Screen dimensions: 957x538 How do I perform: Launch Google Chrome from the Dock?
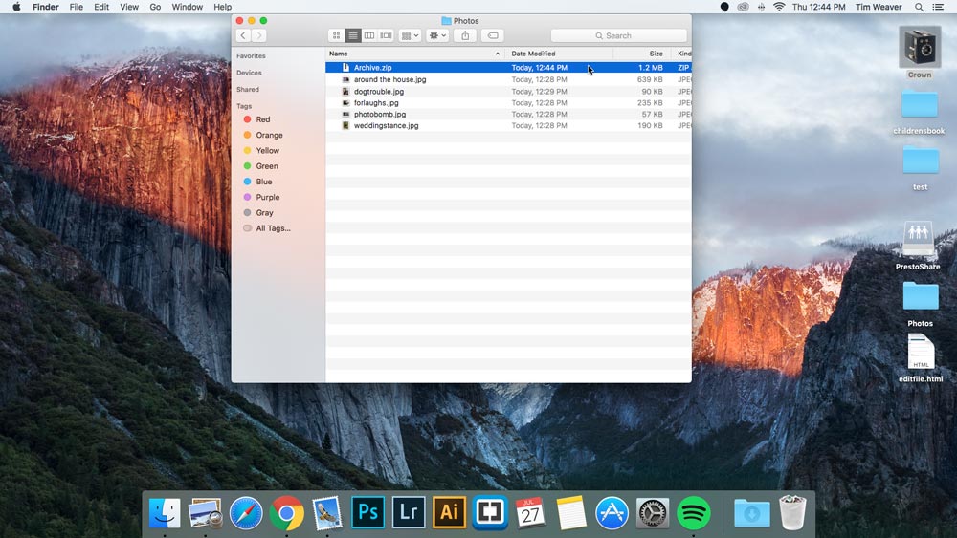click(x=286, y=512)
